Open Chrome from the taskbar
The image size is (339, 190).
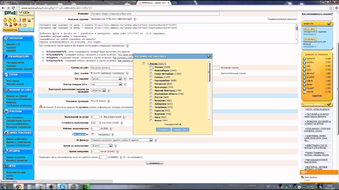[x=18, y=187]
